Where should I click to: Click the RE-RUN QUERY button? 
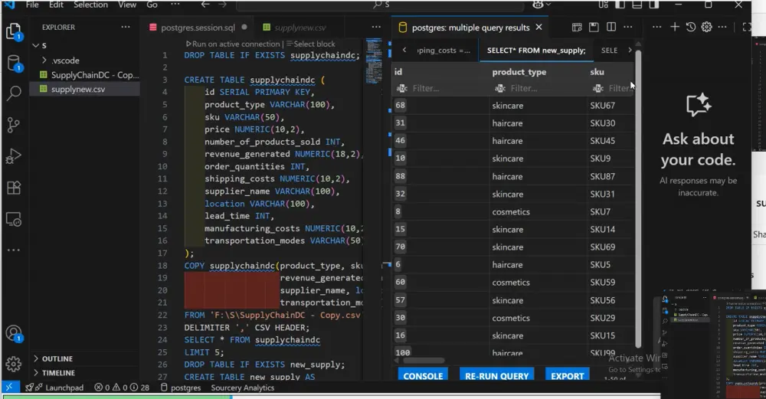tap(496, 376)
